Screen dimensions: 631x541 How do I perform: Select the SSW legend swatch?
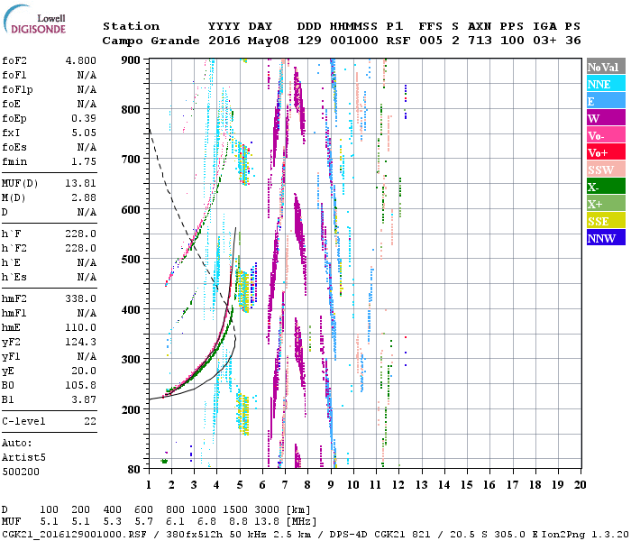pyautogui.click(x=606, y=170)
